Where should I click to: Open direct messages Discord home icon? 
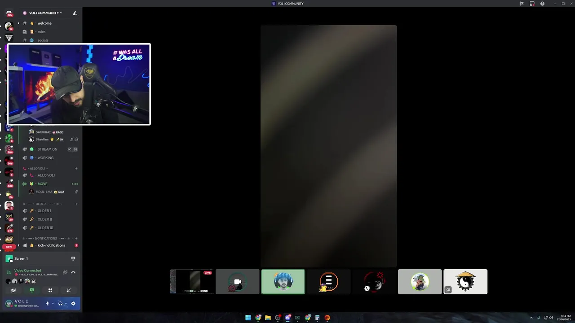coord(9,13)
